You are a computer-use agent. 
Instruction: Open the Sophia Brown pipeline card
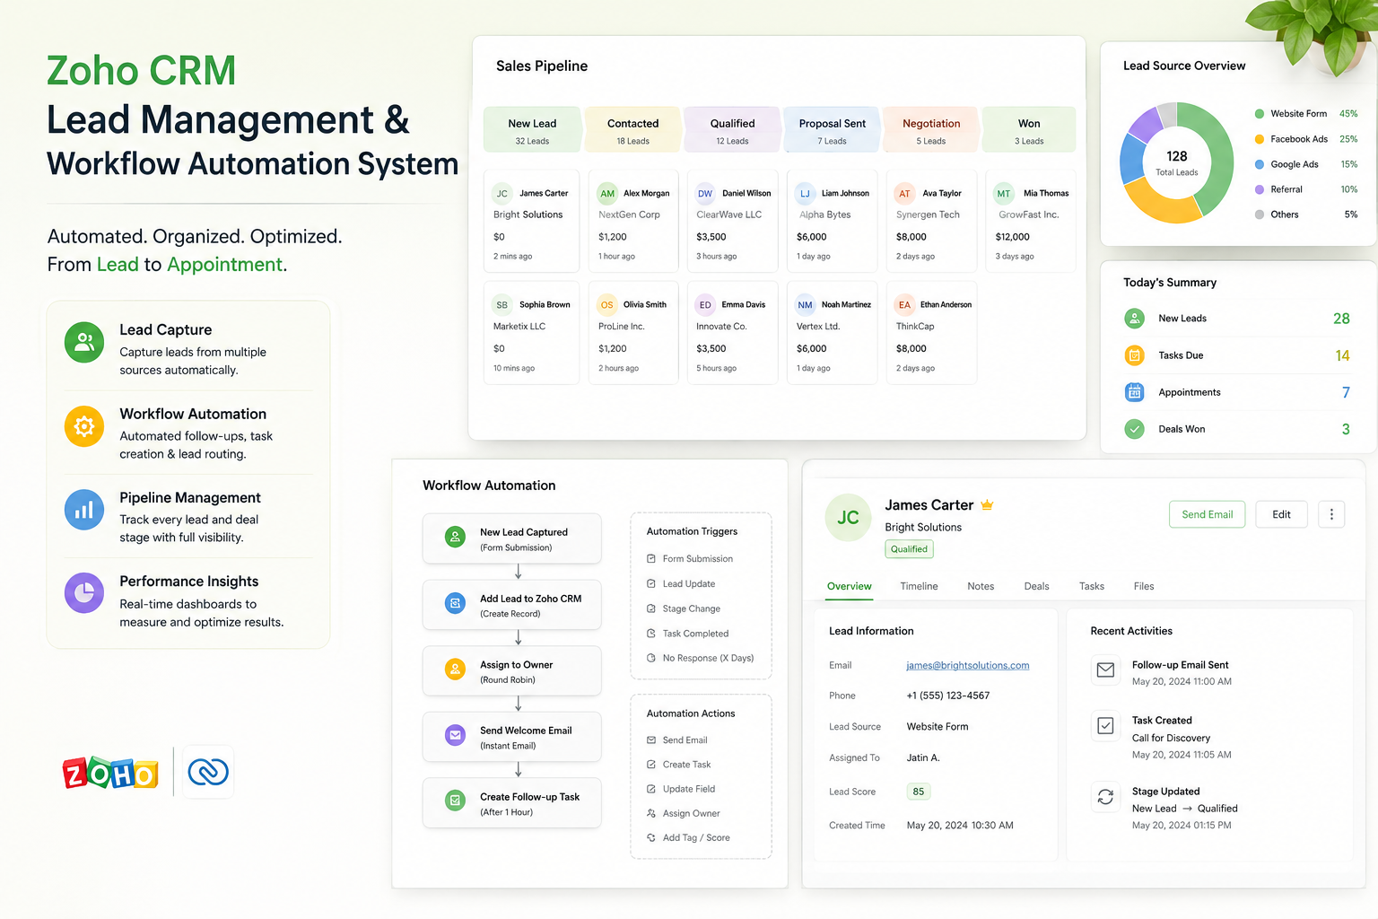(531, 333)
